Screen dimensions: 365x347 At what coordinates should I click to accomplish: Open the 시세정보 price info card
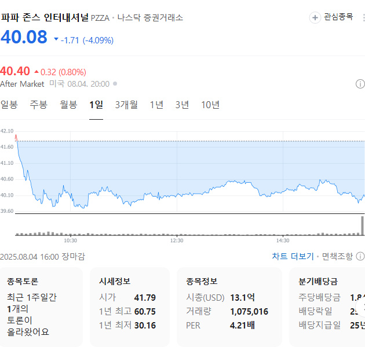[130, 307]
